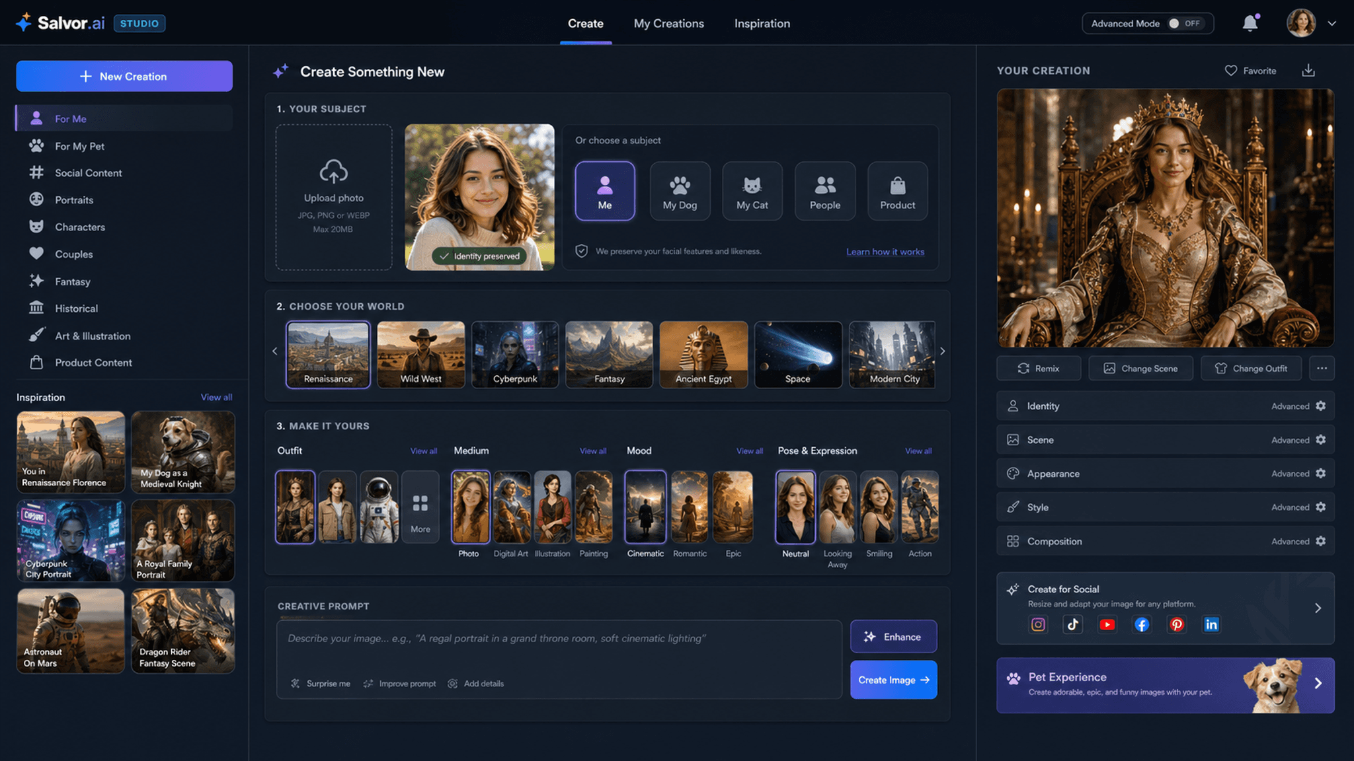Open Appearance advanced settings gear
Screen dimensions: 1354x761
tap(1320, 474)
